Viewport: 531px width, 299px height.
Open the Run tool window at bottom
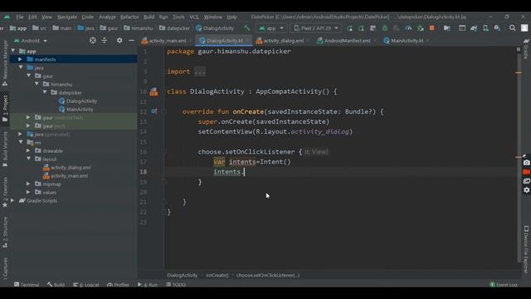point(148,284)
